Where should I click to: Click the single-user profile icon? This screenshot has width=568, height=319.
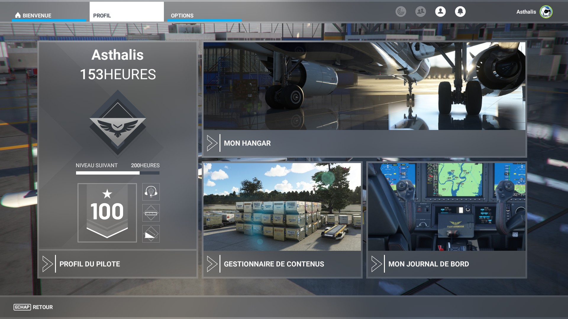(440, 12)
